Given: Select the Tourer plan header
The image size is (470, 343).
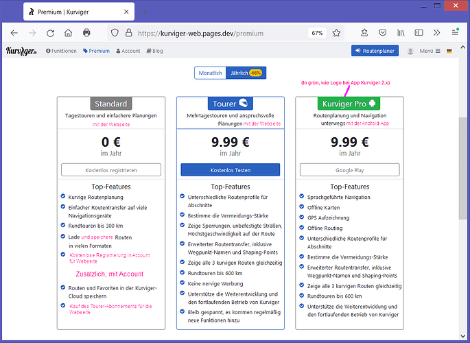Looking at the screenshot, I should [231, 104].
